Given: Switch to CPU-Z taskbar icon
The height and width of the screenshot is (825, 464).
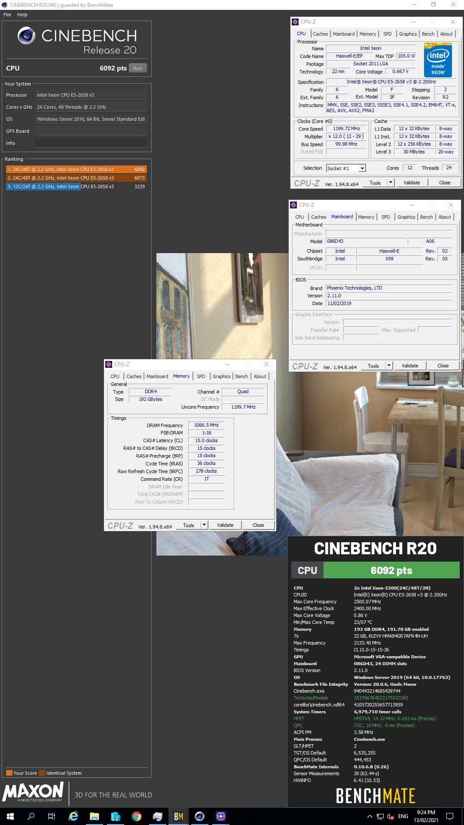Looking at the screenshot, I should [x=220, y=816].
